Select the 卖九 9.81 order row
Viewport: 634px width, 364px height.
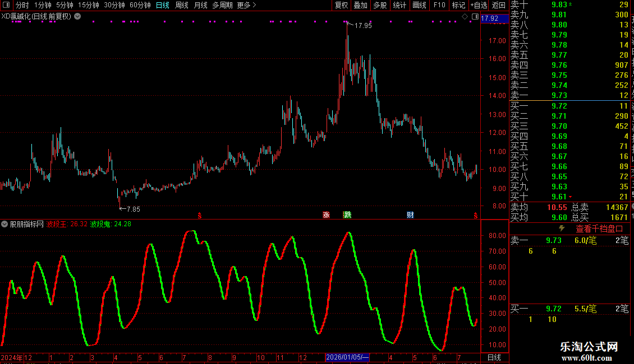(569, 15)
